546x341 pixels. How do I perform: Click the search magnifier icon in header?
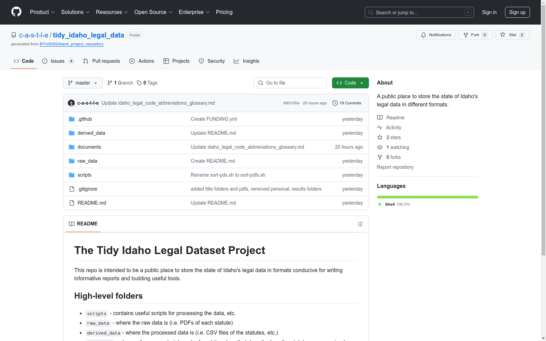[x=371, y=12]
